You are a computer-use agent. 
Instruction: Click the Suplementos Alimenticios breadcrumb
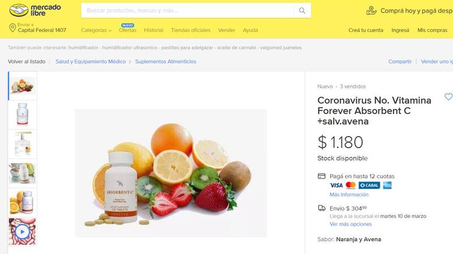165,62
